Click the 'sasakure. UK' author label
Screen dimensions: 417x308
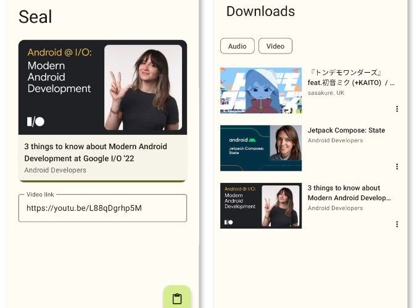pos(326,93)
